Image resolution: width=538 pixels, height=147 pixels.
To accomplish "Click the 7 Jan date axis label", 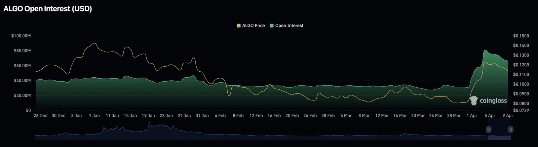I will pos(94,116).
